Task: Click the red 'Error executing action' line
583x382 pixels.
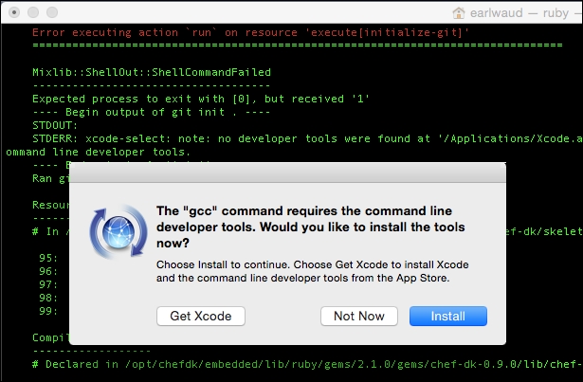Action: 250,32
